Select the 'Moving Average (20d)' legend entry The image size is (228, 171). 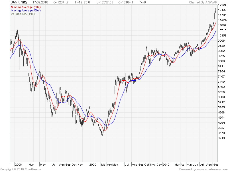(26, 7)
